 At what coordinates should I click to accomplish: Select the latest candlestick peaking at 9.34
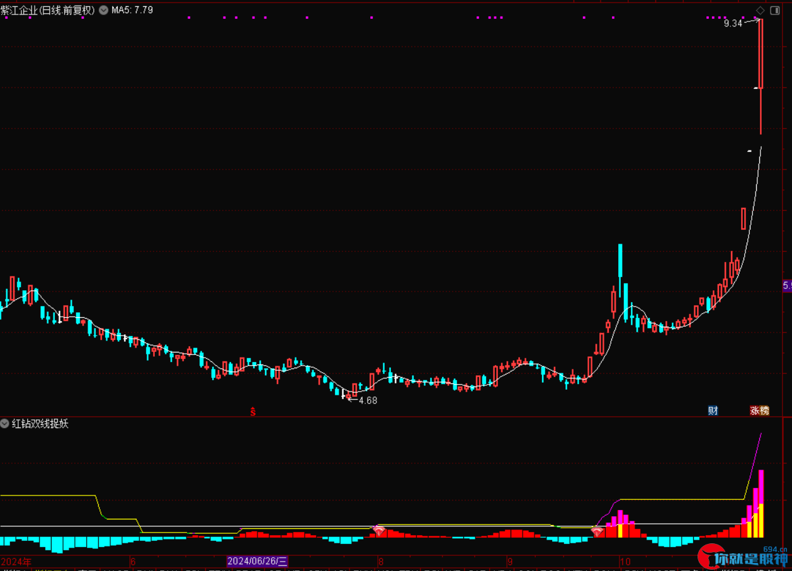pyautogui.click(x=761, y=76)
